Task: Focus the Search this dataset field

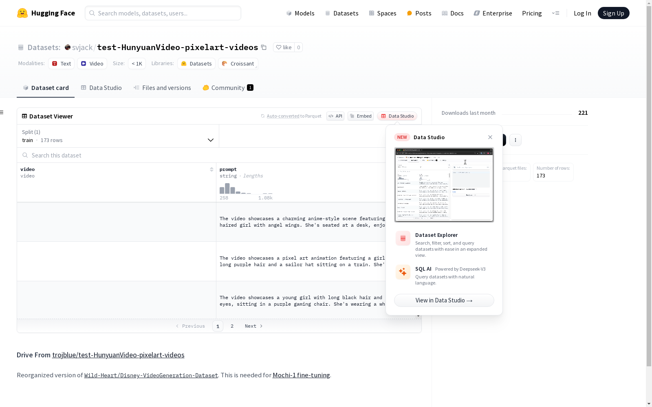Action: tap(202, 155)
